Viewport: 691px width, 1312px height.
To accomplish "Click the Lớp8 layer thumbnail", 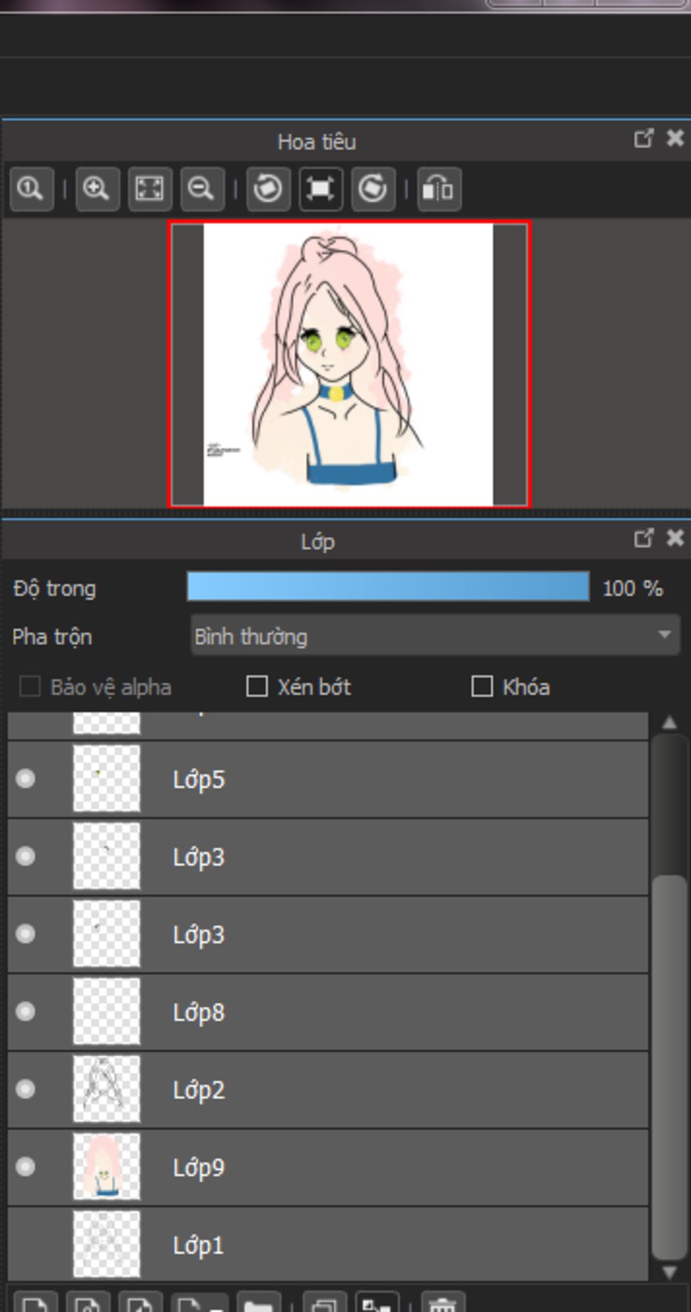I will tap(107, 1012).
